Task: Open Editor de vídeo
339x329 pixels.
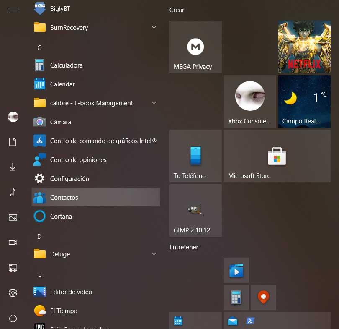Action: [x=96, y=292]
